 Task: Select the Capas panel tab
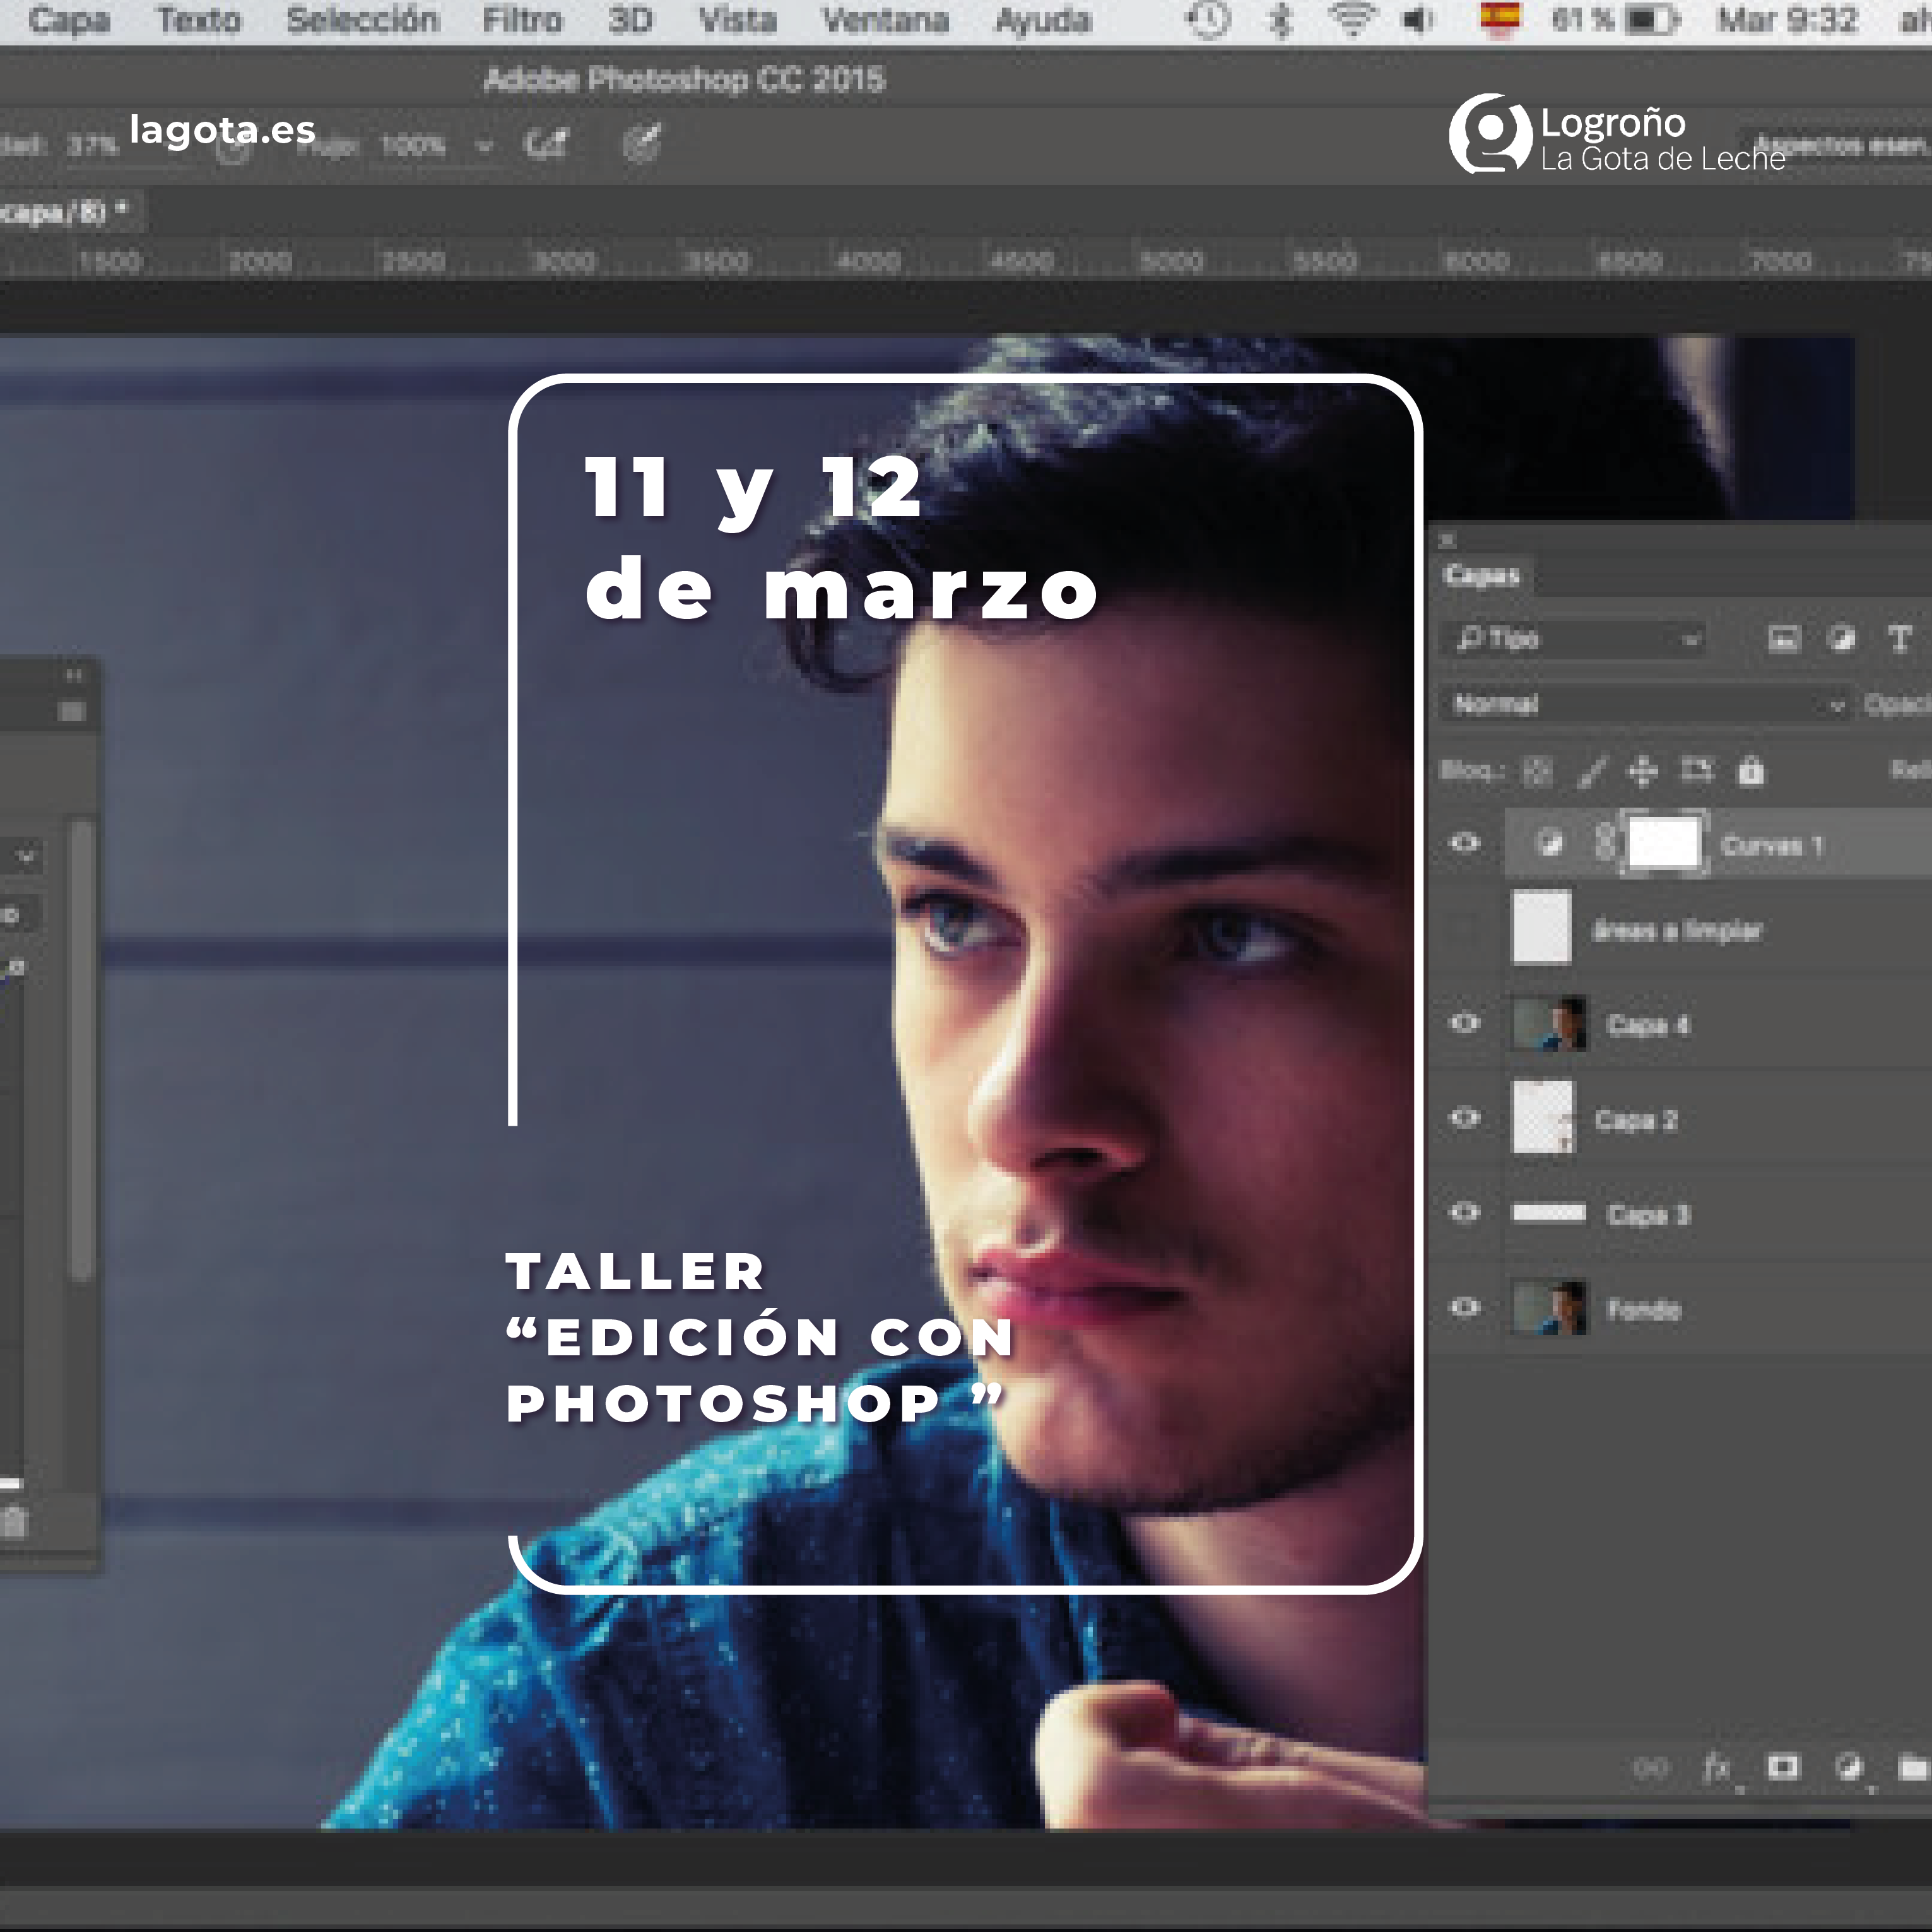[1482, 576]
